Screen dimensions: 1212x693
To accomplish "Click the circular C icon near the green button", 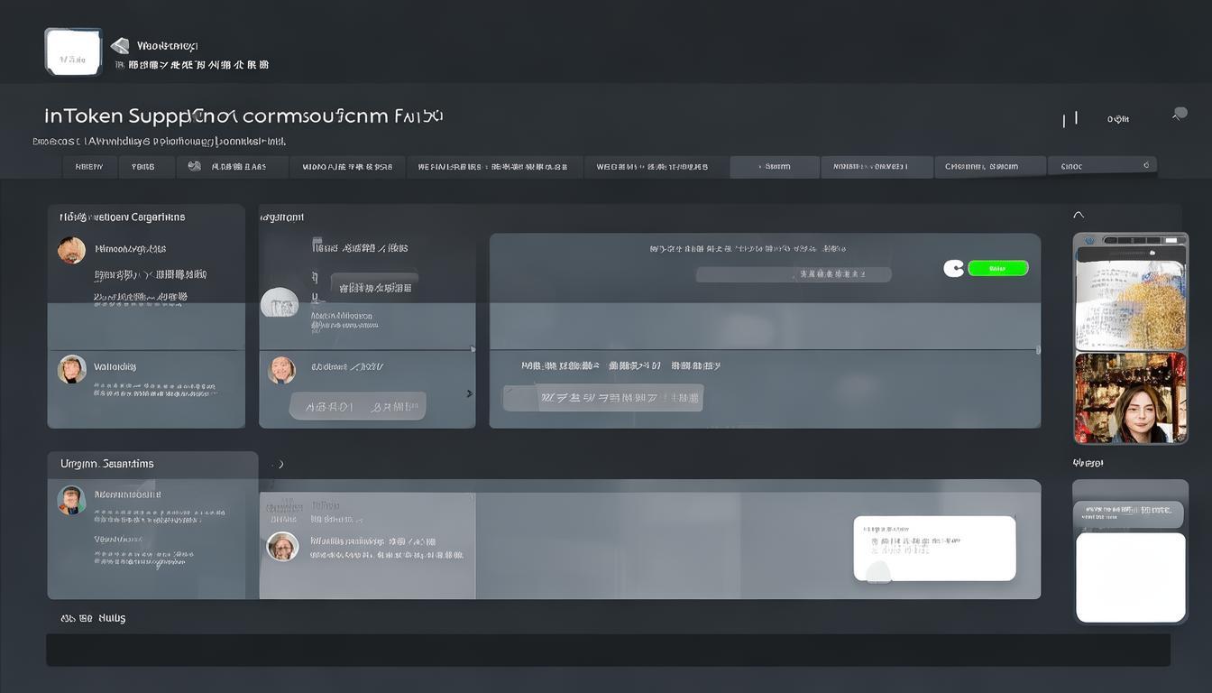I will pos(952,268).
